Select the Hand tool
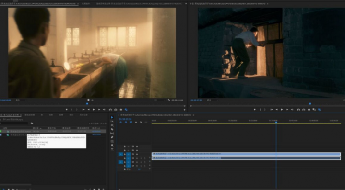 [112, 145]
